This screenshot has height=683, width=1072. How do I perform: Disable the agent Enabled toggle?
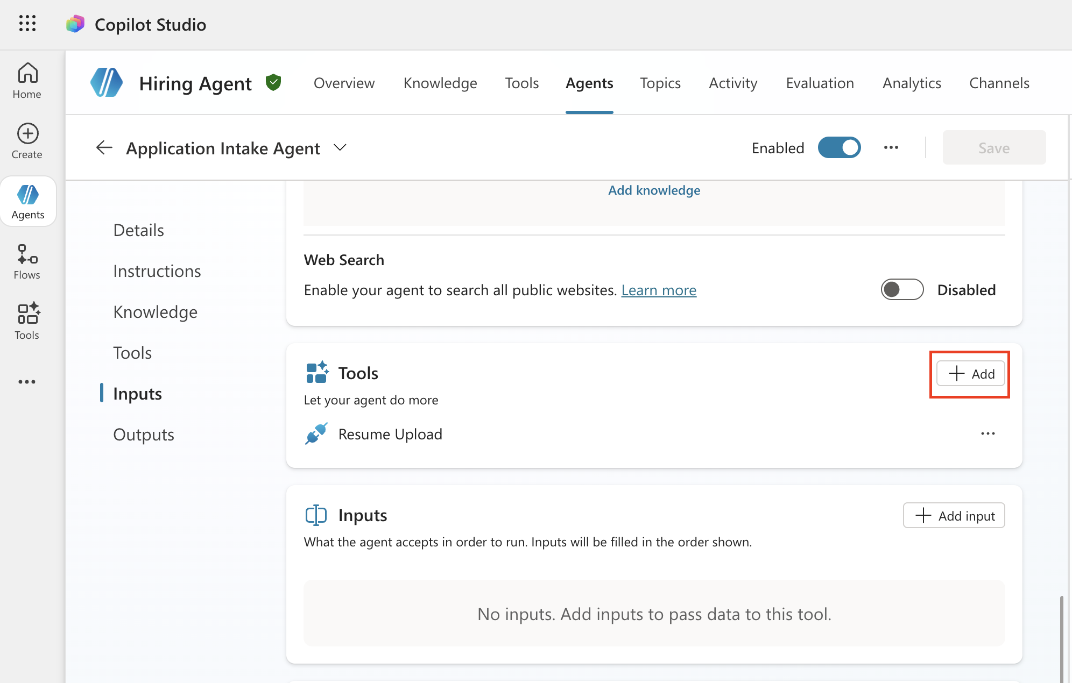coord(839,147)
